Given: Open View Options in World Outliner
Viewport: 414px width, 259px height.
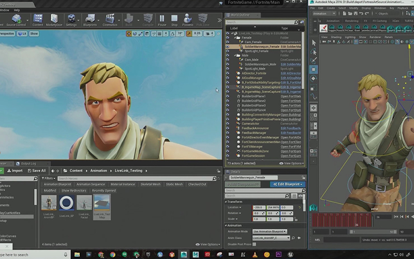Looking at the screenshot, I should 291,163.
